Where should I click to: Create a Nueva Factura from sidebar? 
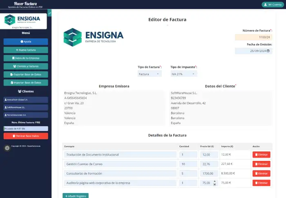click(x=26, y=50)
